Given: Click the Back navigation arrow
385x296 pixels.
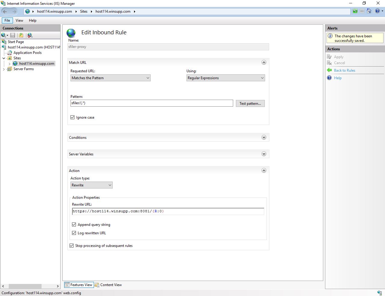Looking at the screenshot, I should pyautogui.click(x=5, y=11).
